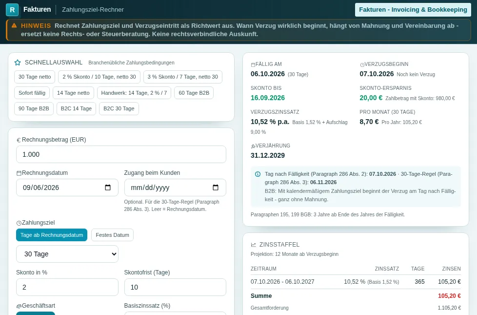Click the info icon in the Paragraph 286 note
The width and height of the screenshot is (477, 315).
258,174
